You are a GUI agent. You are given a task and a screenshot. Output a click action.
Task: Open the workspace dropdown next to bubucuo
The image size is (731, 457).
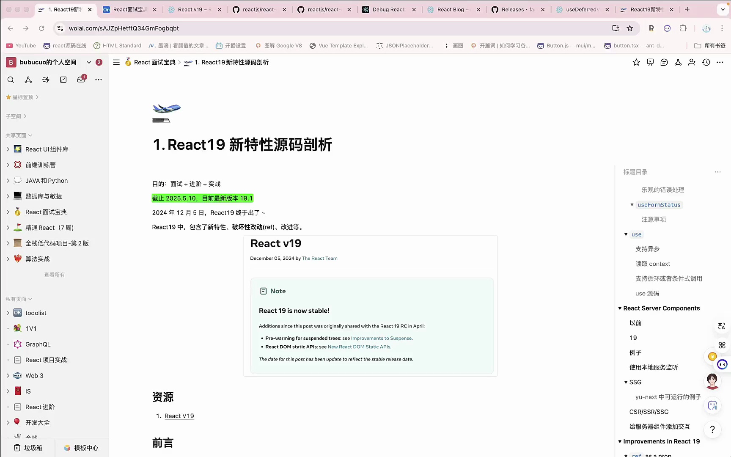89,62
